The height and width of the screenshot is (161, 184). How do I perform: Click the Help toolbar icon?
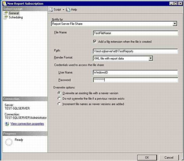(68, 9)
